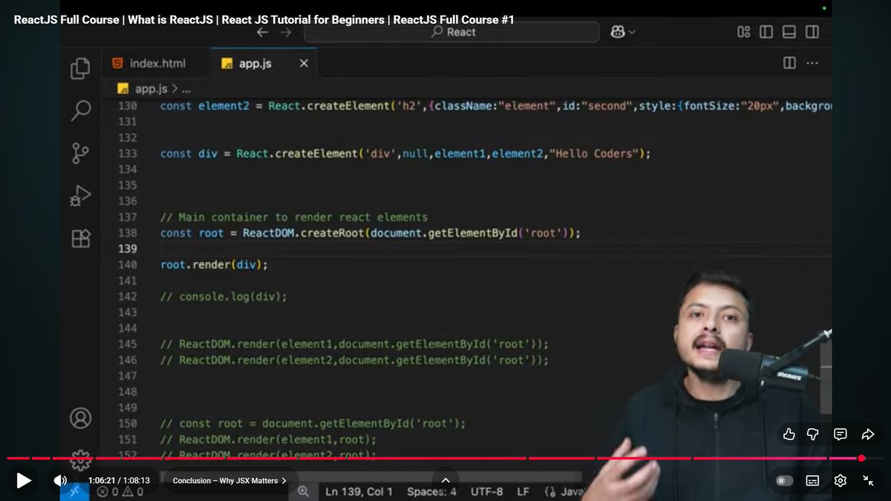
Task: Change end of line sequence 'LF'
Action: pos(523,491)
